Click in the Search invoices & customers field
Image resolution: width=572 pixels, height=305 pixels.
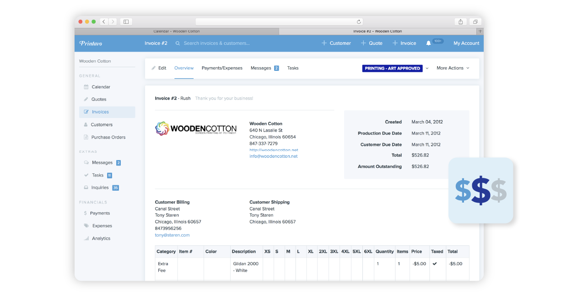click(x=216, y=43)
